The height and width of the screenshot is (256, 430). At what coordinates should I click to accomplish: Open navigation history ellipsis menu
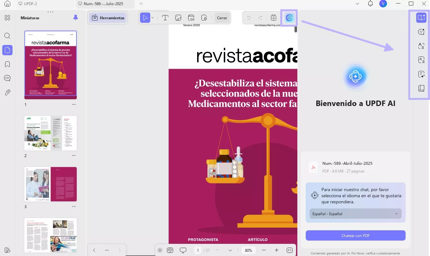[107, 250]
